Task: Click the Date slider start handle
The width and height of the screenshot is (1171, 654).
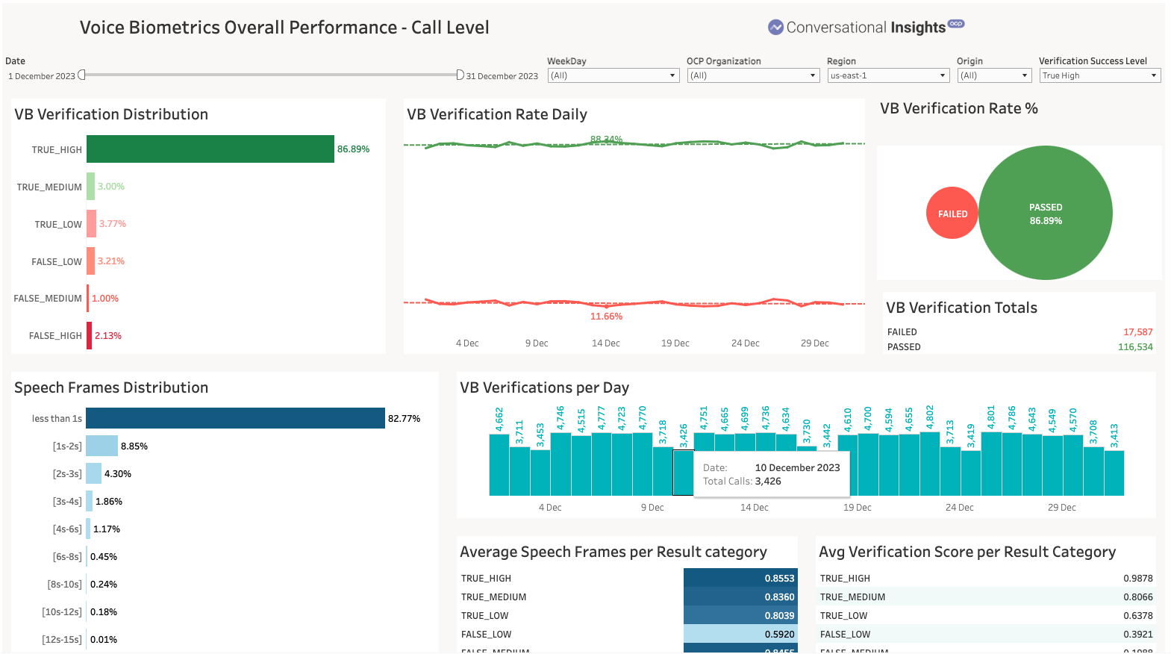Action: pos(82,75)
